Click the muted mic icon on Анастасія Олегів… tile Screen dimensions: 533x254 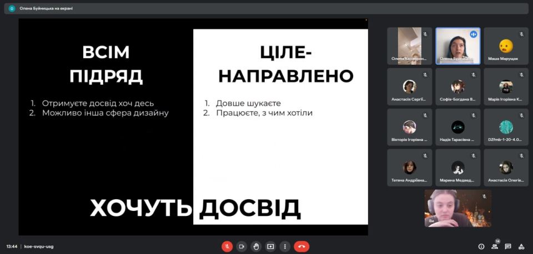(x=521, y=156)
